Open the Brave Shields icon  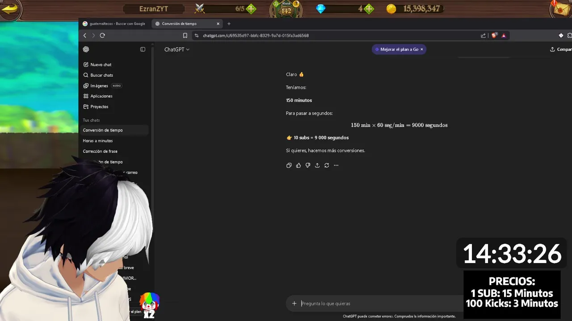pos(494,36)
